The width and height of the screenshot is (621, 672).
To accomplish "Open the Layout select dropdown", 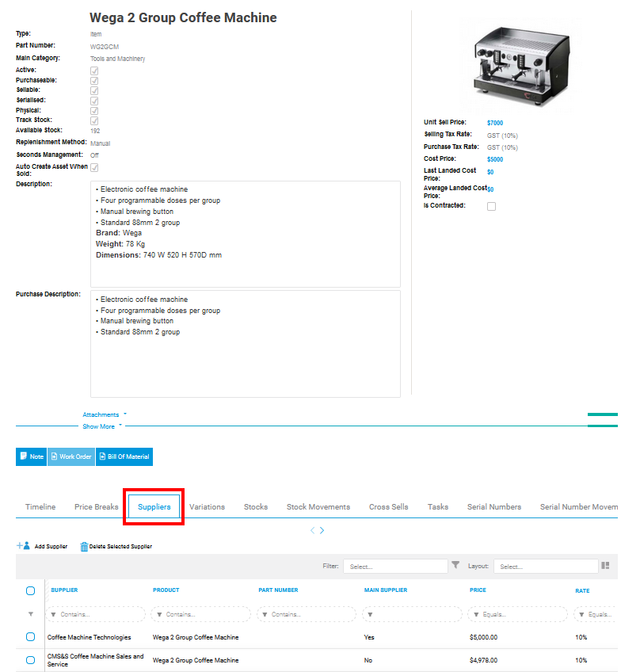I will pyautogui.click(x=546, y=566).
